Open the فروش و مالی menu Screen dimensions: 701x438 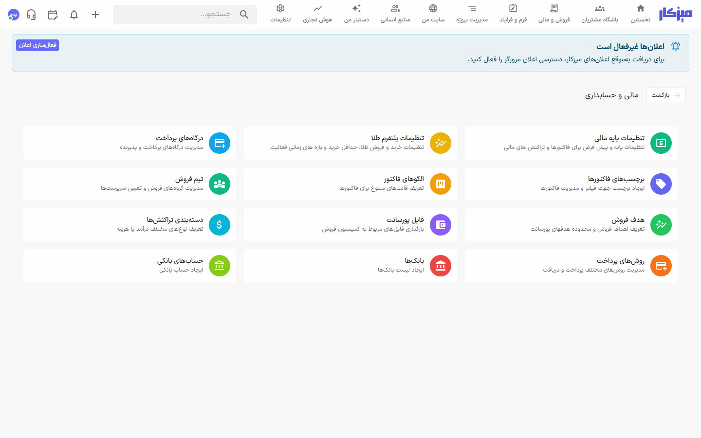554,14
